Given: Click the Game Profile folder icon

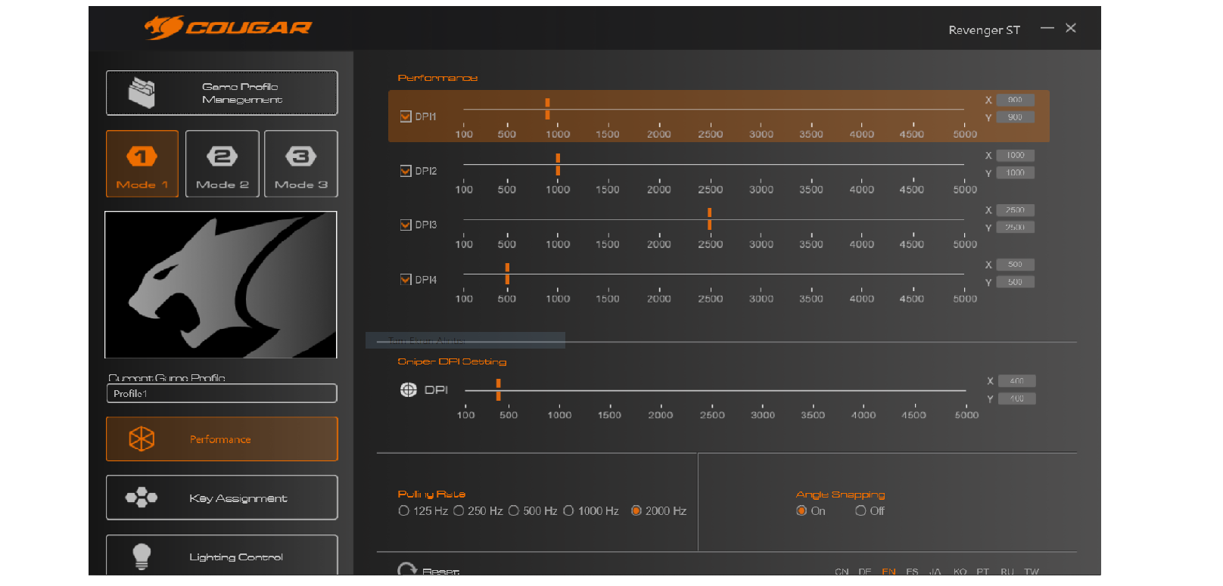Looking at the screenshot, I should pos(142,93).
